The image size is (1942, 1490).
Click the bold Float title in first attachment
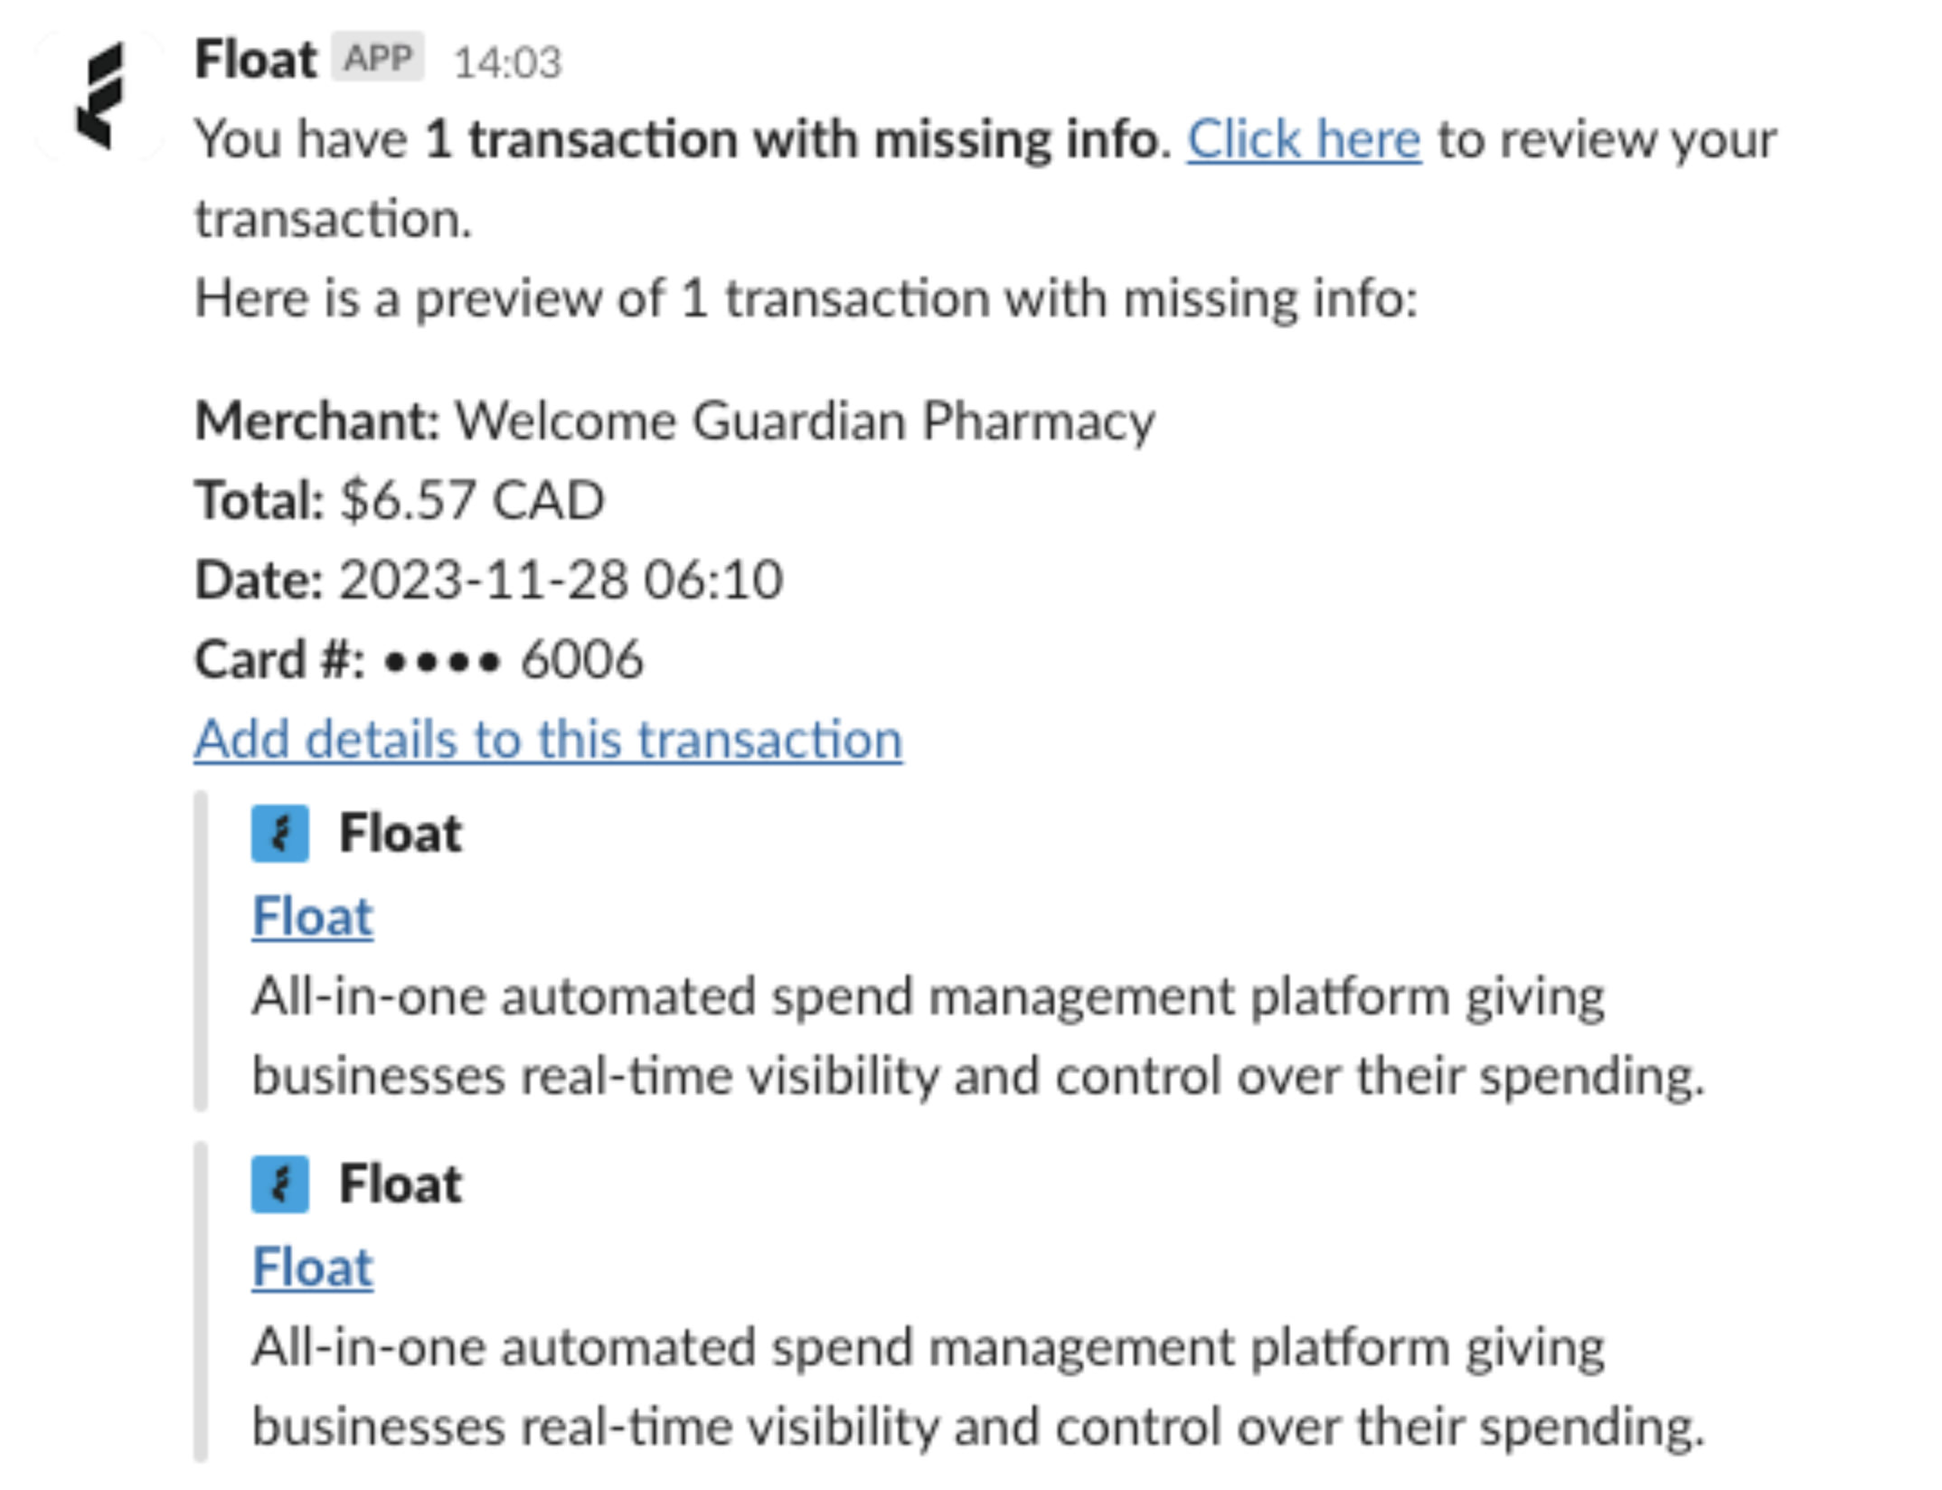tap(401, 833)
